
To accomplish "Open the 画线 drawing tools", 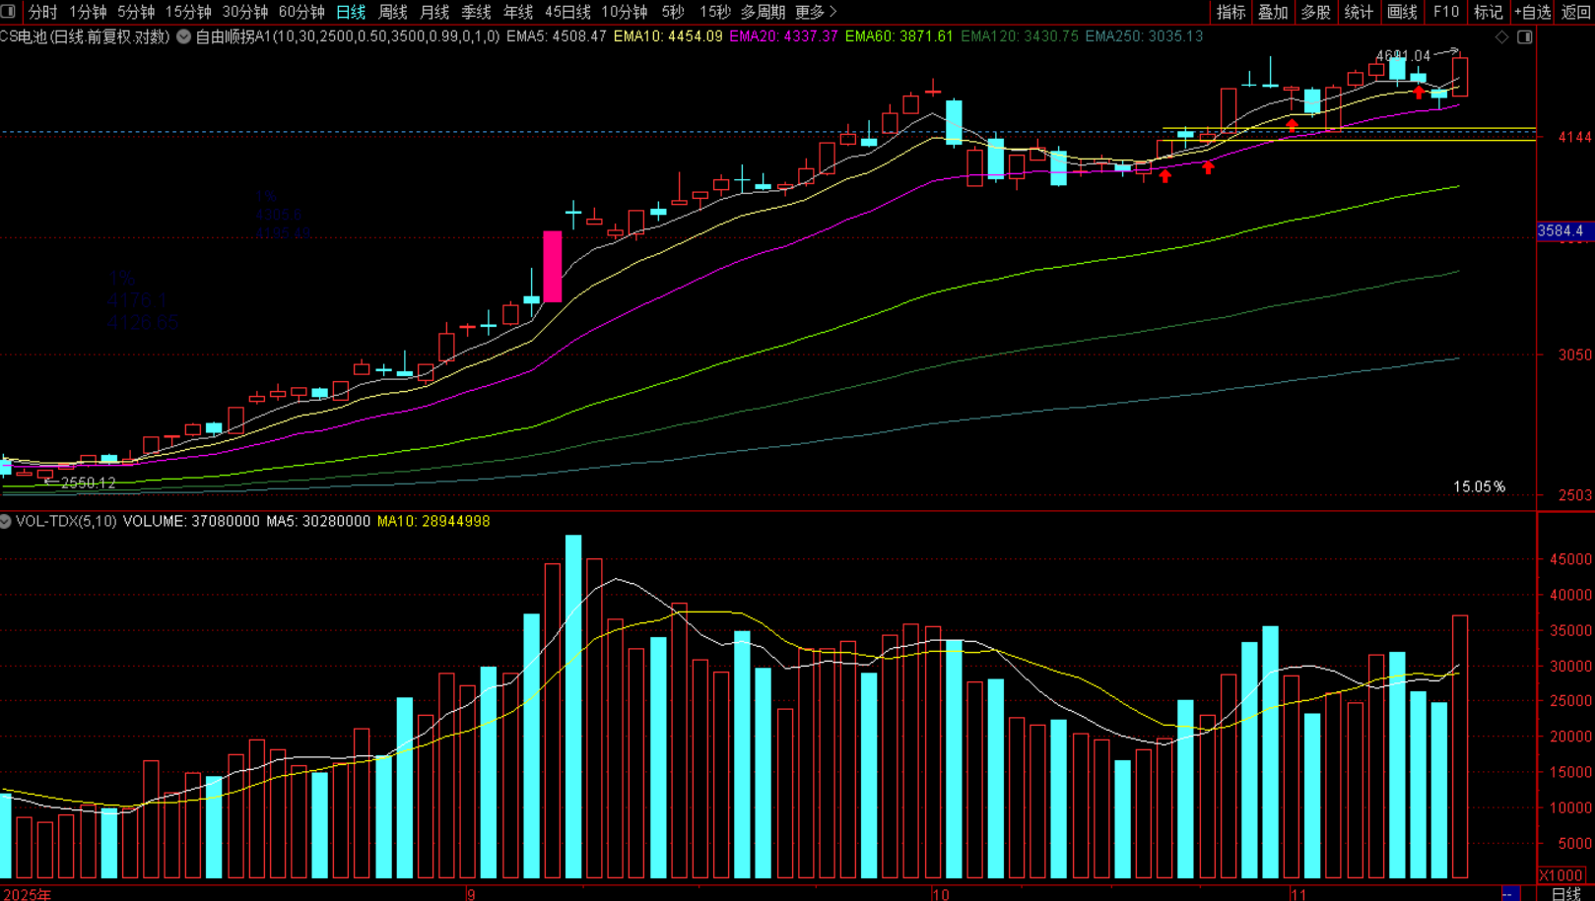I will click(1401, 12).
